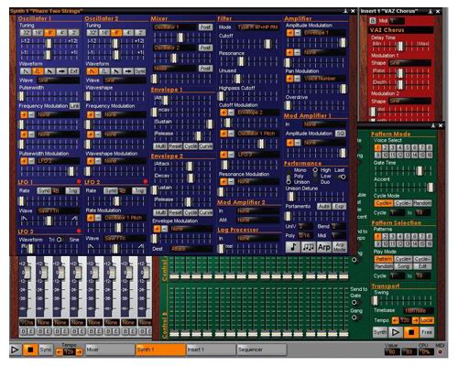This screenshot has height=366, width=458.
Task: Select sawtooth waveform for Oscillator 1
Action: pos(26,71)
